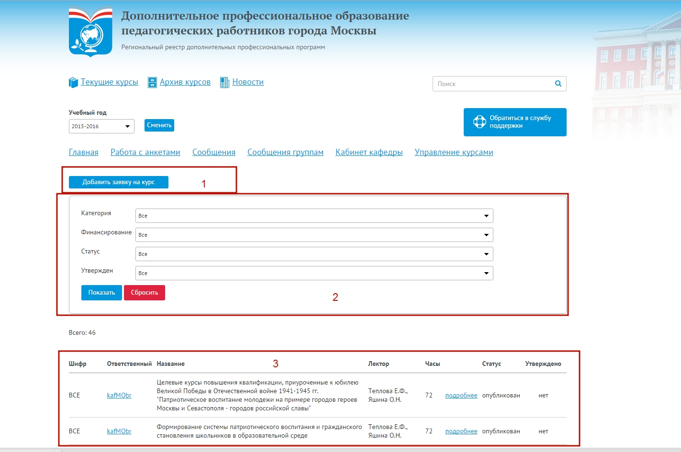This screenshot has width=681, height=452.
Task: Click the Показать button
Action: point(101,293)
